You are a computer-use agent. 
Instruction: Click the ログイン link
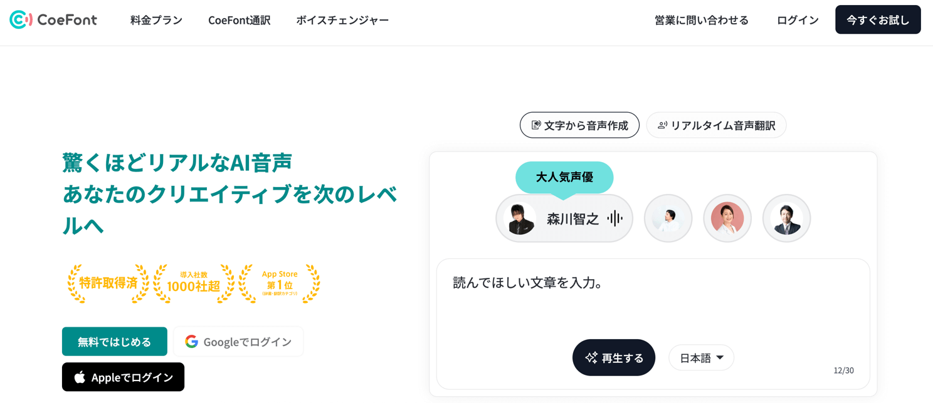pyautogui.click(x=798, y=20)
